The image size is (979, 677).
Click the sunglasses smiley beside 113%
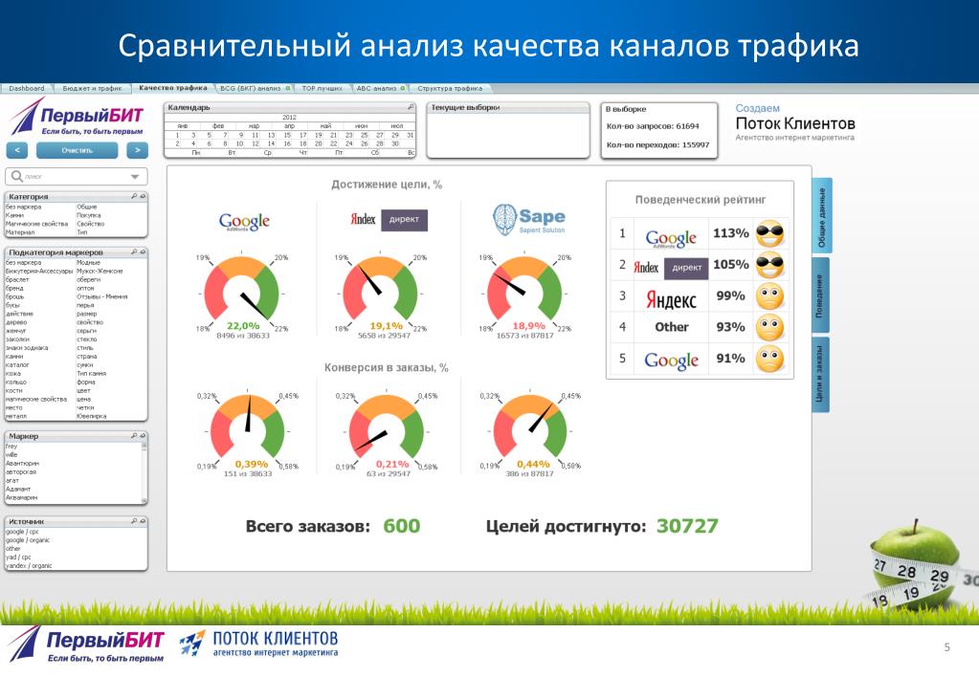pos(769,234)
